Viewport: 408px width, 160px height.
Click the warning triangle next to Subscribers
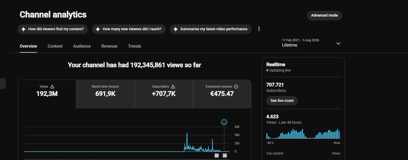[173, 87]
